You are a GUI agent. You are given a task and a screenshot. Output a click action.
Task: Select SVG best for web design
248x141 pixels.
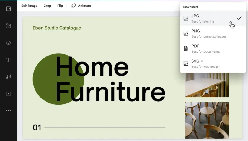click(213, 63)
